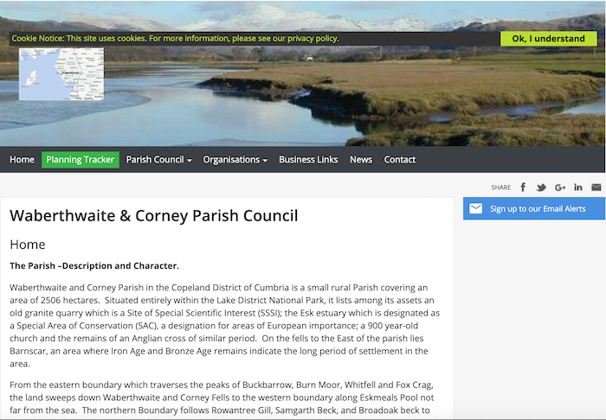
Task: Click the Home page subheading
Action: [28, 245]
